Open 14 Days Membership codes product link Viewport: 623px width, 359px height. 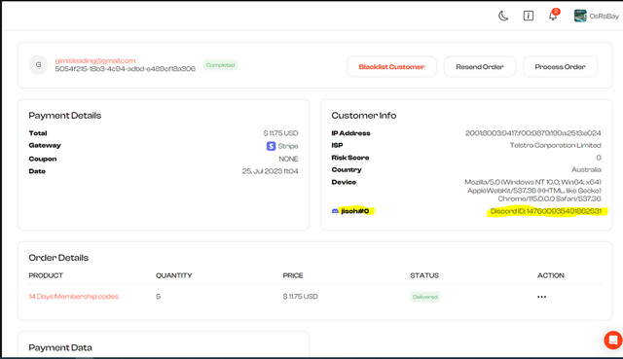click(x=74, y=297)
